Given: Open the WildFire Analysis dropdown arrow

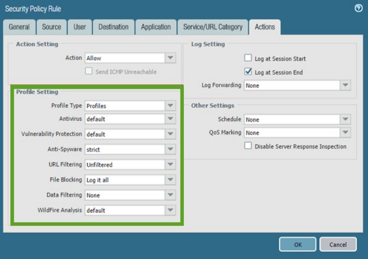Looking at the screenshot, I should (170, 210).
